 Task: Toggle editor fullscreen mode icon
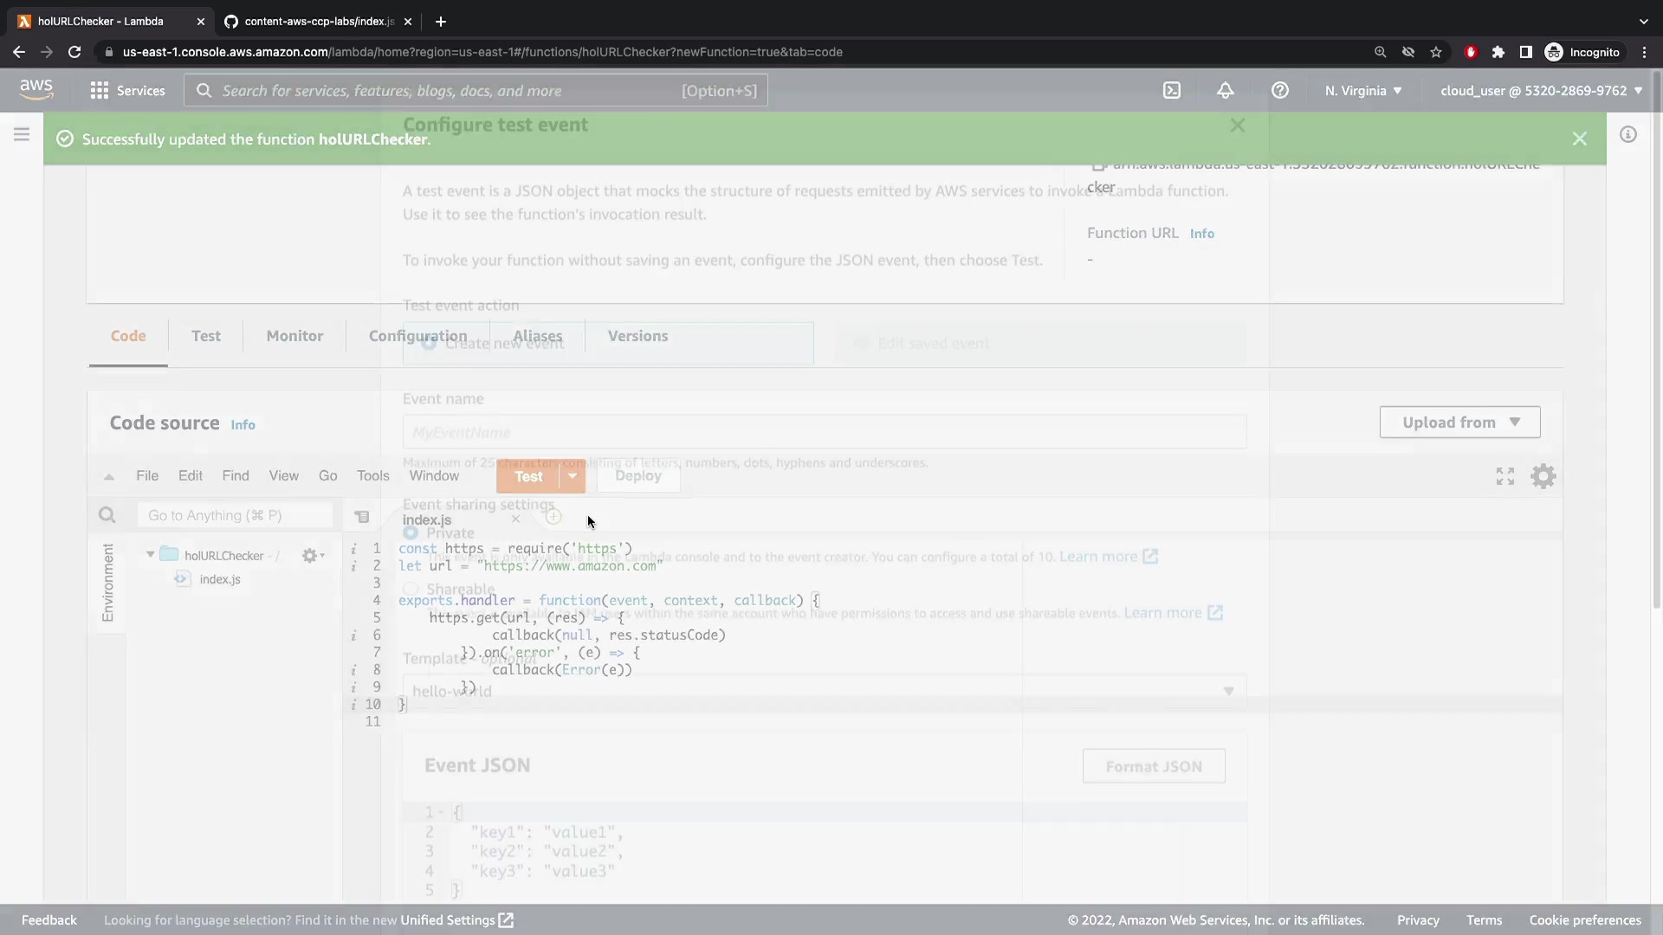click(1504, 476)
